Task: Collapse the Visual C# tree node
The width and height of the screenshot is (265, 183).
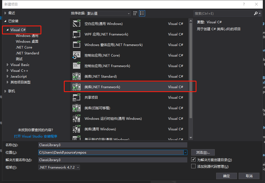Action: pos(7,30)
